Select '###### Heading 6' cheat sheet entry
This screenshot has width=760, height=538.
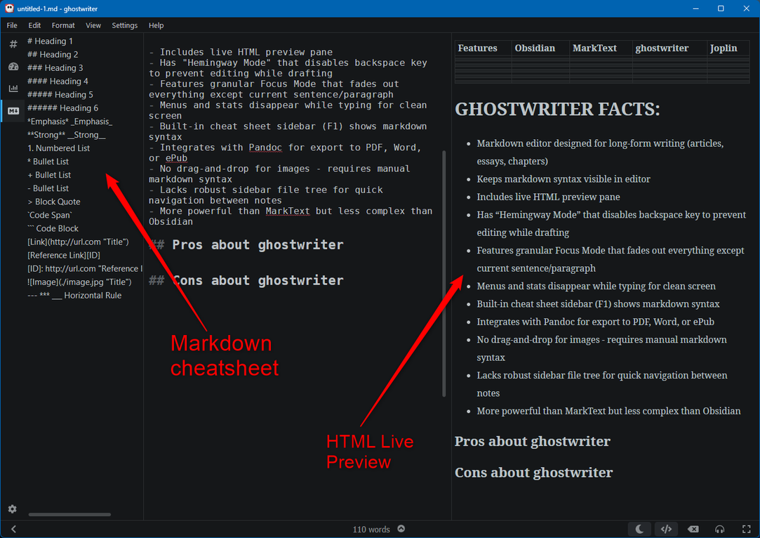pos(62,107)
